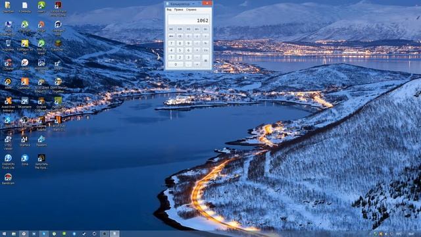Image resolution: width=421 pixels, height=237 pixels.
Task: Click the calculator display showing 1062
Action: click(189, 19)
